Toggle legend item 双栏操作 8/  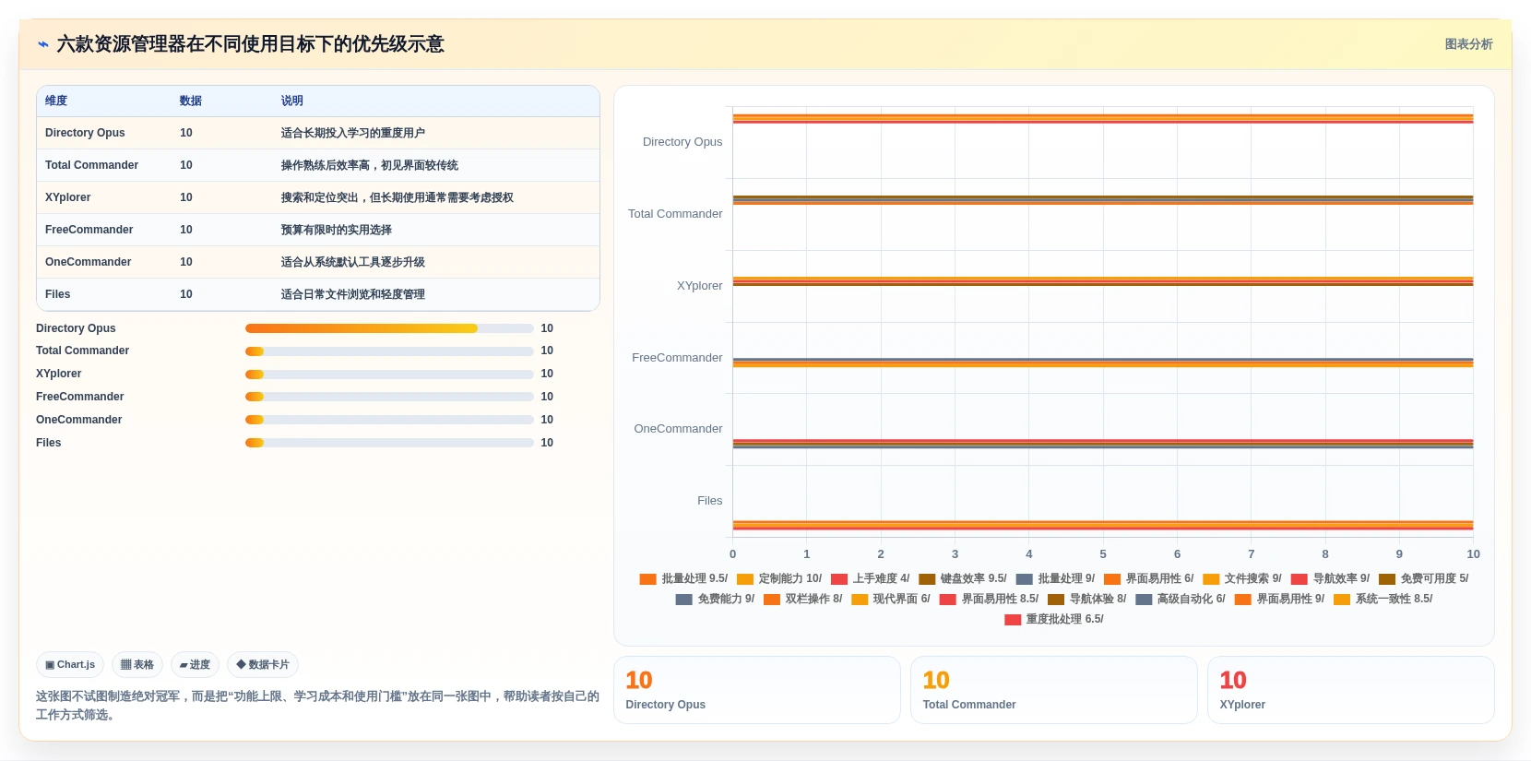(x=802, y=599)
